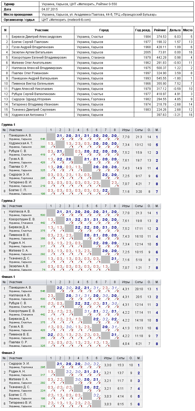Image resolution: width=195 pixels, height=411 pixels.
Task: Click Коворотушин Е. В. in Финал-1 table
Action: click(22, 311)
